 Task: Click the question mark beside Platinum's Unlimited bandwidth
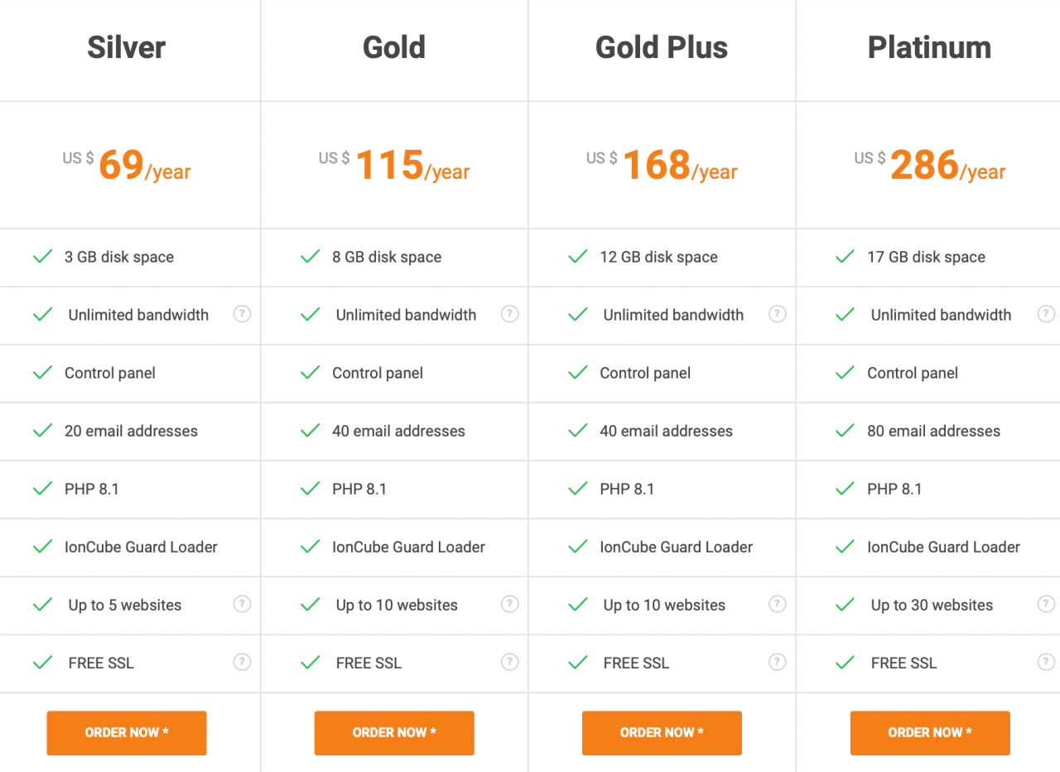[x=1045, y=315]
